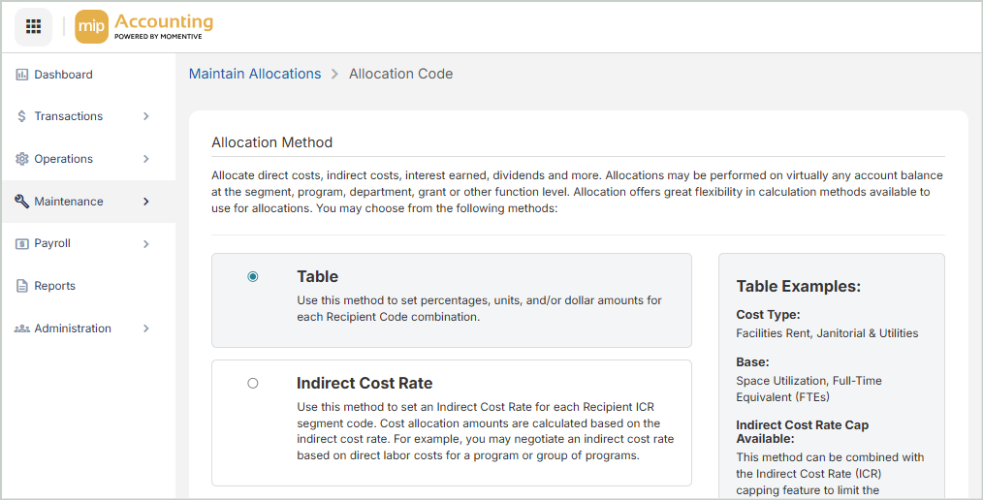
Task: Expand the Operations submenu chevron
Action: point(146,159)
